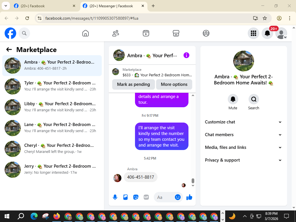This screenshot has width=296, height=222.
Task: Close the (20+) Facebook tab
Action: (74, 6)
